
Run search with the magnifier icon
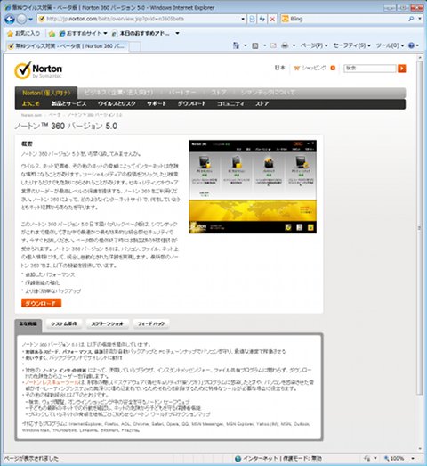point(411,19)
